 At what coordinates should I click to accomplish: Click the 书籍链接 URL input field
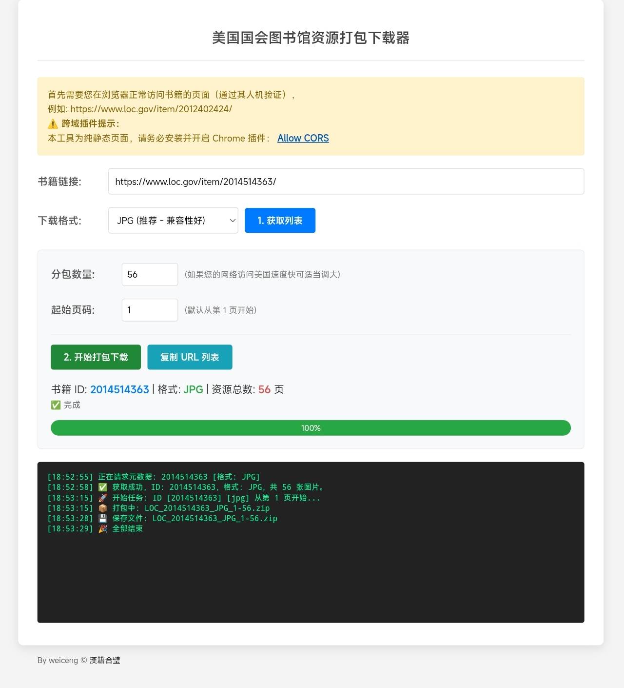pos(346,181)
